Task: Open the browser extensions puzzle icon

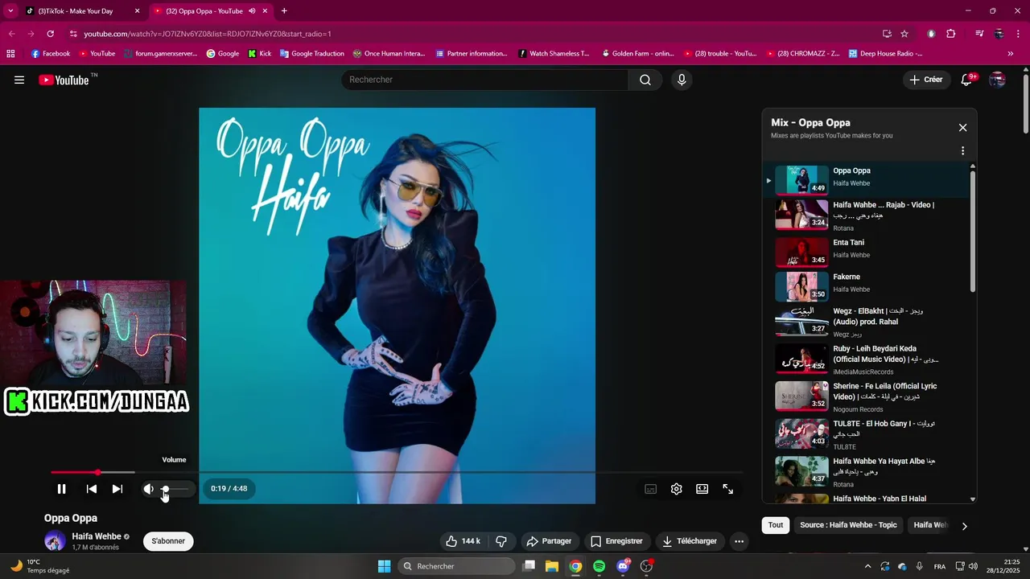Action: [951, 34]
